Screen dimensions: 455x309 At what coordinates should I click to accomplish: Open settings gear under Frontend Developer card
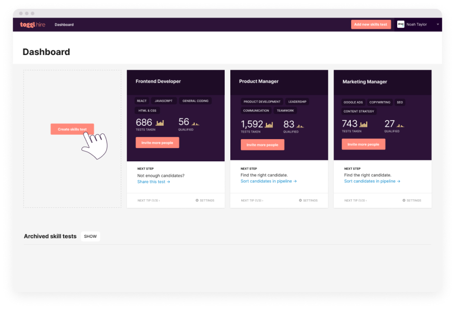tap(205, 200)
